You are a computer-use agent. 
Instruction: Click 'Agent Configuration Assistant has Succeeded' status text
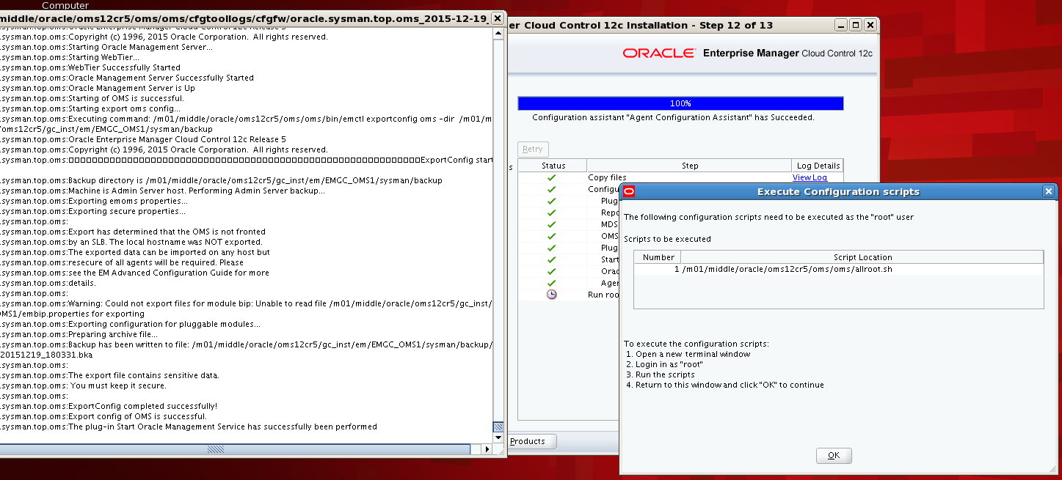[673, 117]
